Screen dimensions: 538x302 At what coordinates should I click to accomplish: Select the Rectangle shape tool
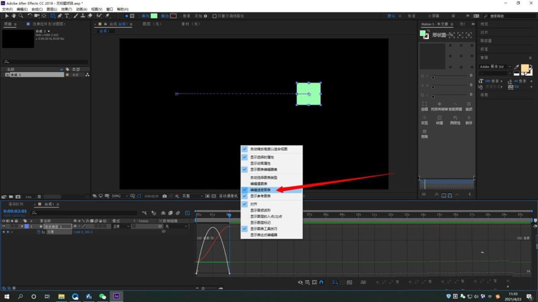(53, 16)
